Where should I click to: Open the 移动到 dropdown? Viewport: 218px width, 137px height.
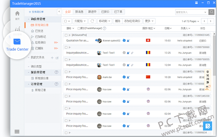click(x=105, y=21)
